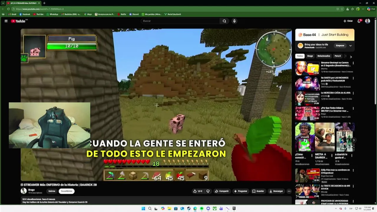377x212 pixels.
Task: Select the Relacionados filter chip
Action: (x=324, y=56)
